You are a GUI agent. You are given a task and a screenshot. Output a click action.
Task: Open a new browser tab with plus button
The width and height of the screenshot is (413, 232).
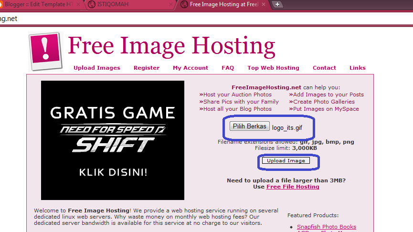(x=277, y=4)
